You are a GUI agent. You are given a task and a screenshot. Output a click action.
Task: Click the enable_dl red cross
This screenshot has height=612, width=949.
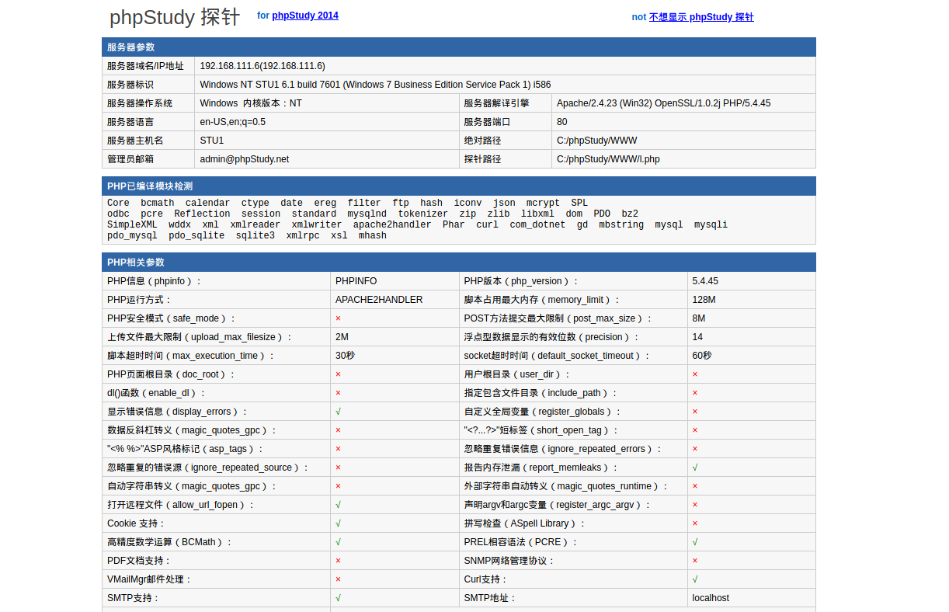tap(339, 393)
